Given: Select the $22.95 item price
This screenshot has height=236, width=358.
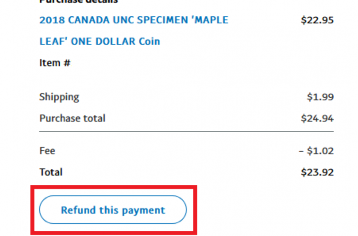Looking at the screenshot, I should 317,20.
